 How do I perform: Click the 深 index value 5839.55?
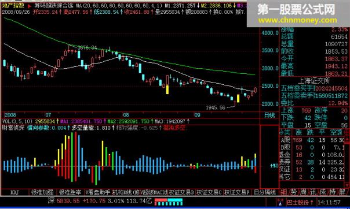[x=68, y=201]
